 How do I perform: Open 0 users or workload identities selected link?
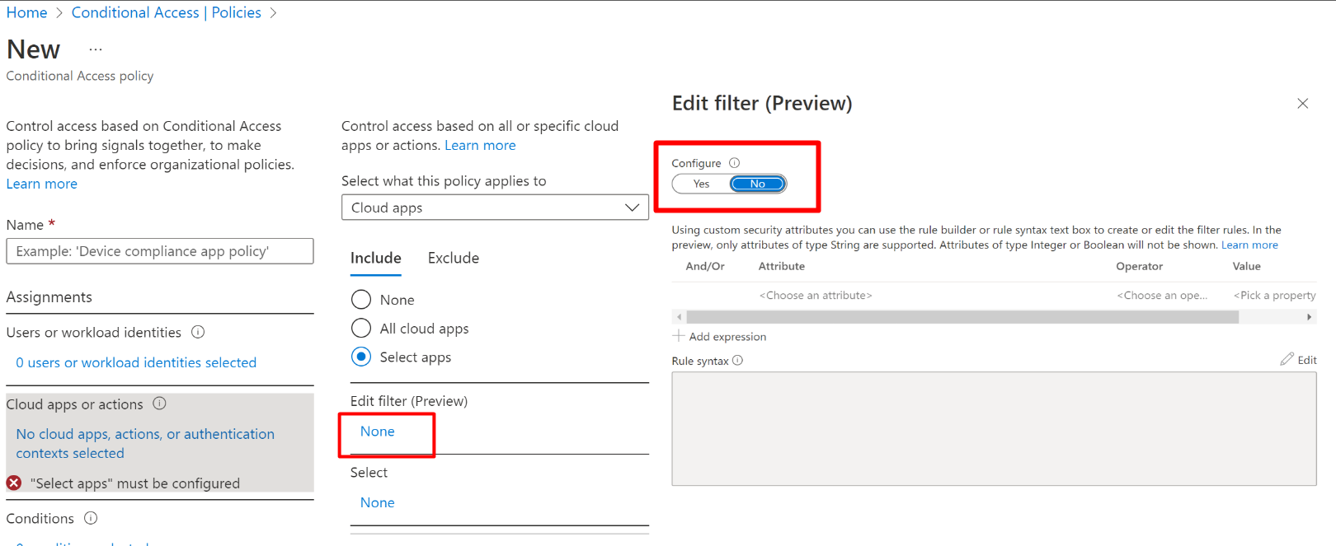pyautogui.click(x=136, y=362)
